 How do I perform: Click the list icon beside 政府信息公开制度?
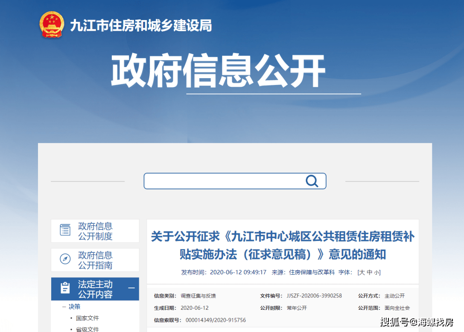point(65,230)
